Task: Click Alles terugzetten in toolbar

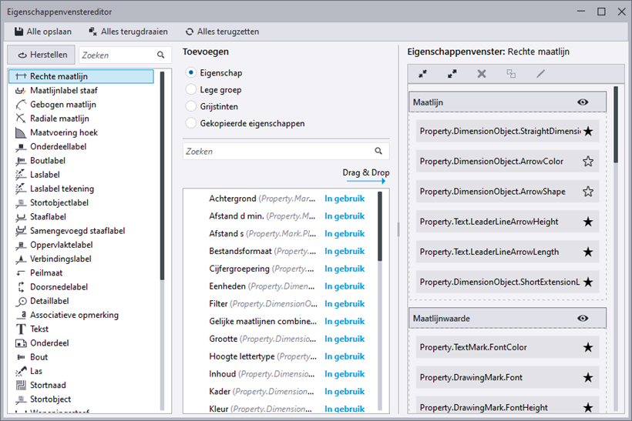Action: [x=222, y=32]
